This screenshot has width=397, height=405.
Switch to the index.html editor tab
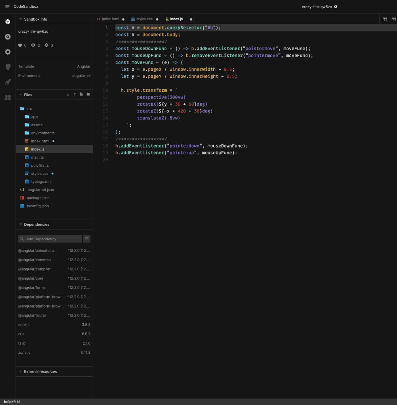tap(110, 19)
